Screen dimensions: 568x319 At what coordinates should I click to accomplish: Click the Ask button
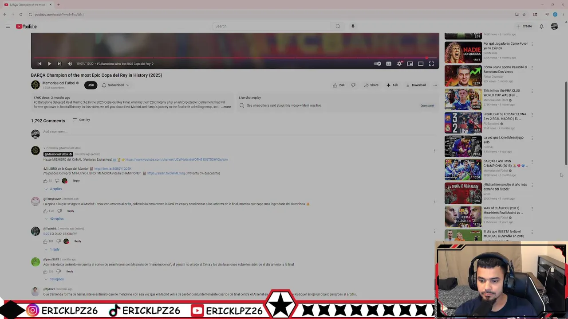pyautogui.click(x=392, y=85)
